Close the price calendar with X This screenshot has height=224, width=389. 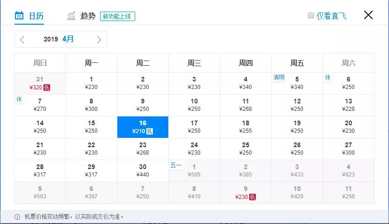click(x=368, y=15)
